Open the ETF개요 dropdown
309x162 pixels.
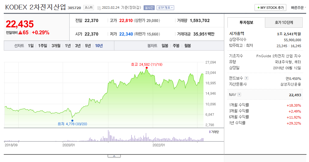[165, 8]
